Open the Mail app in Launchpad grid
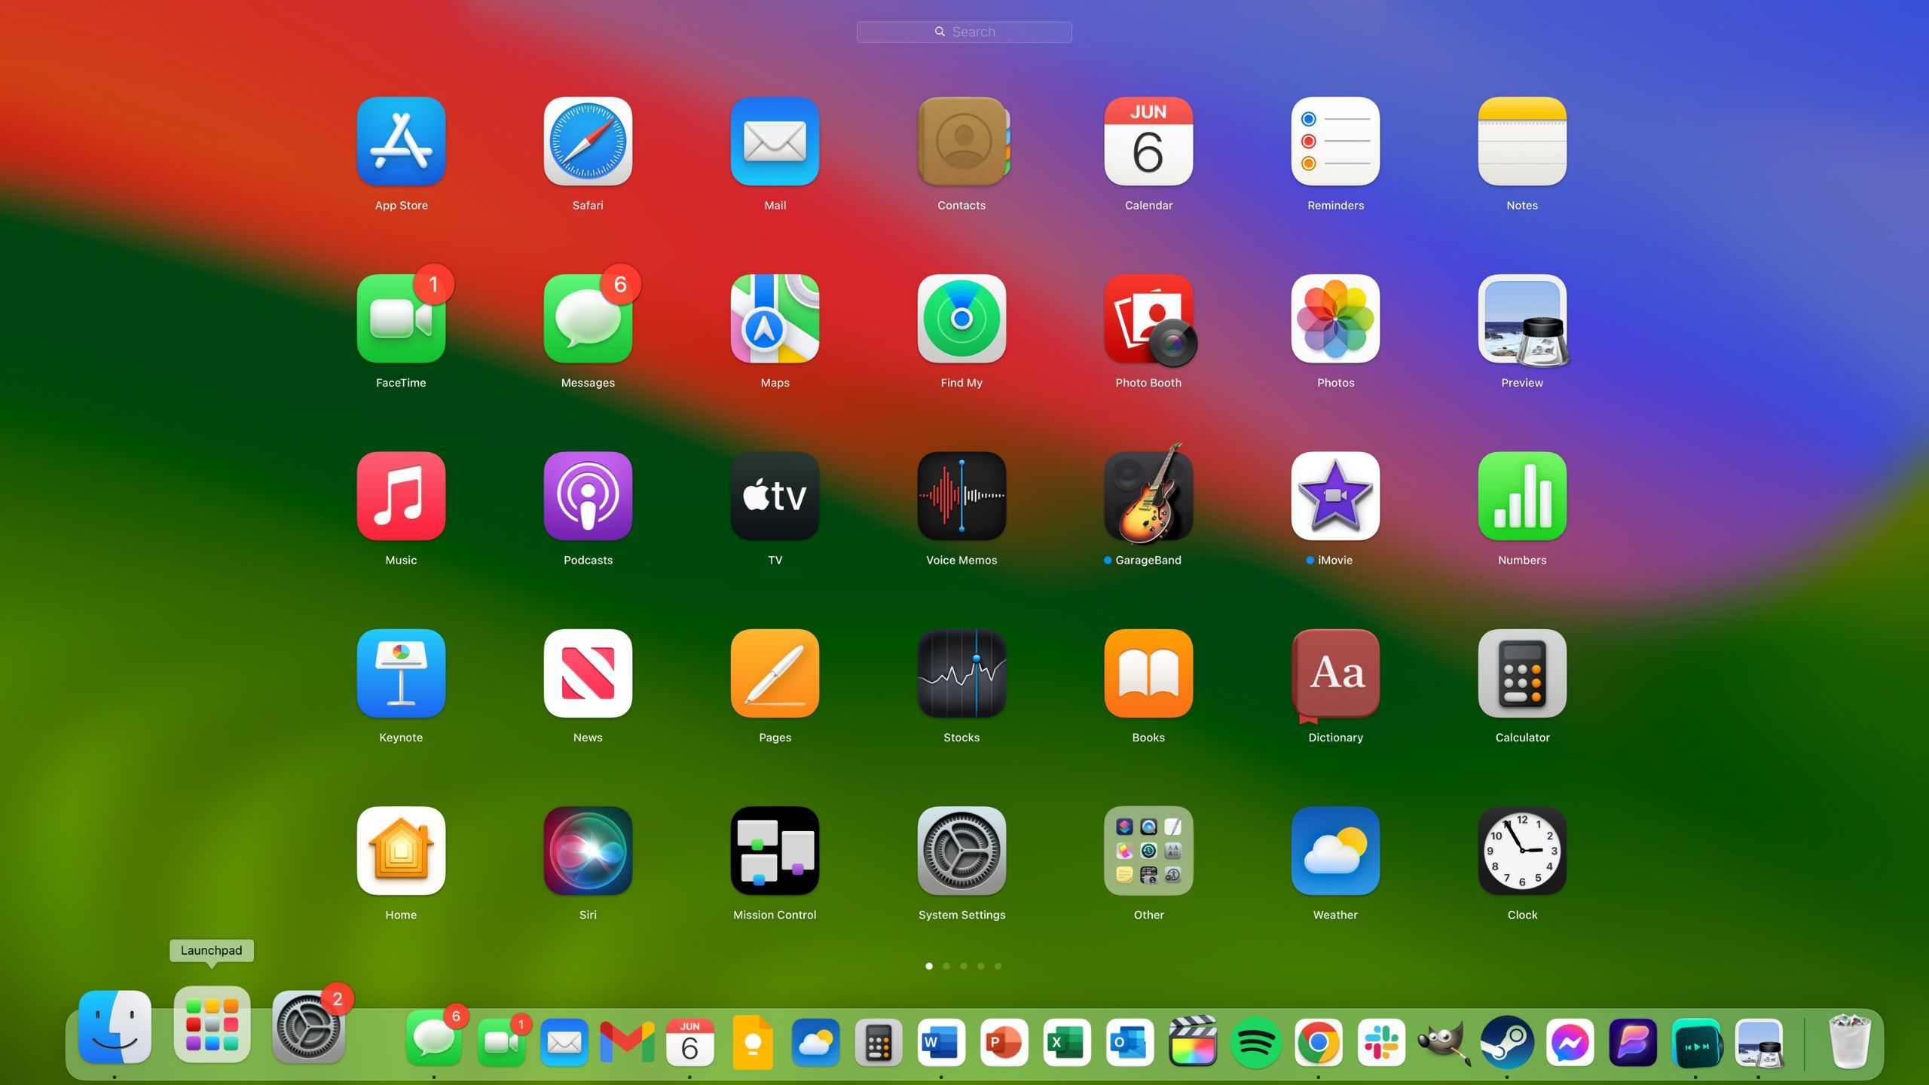 pyautogui.click(x=775, y=142)
